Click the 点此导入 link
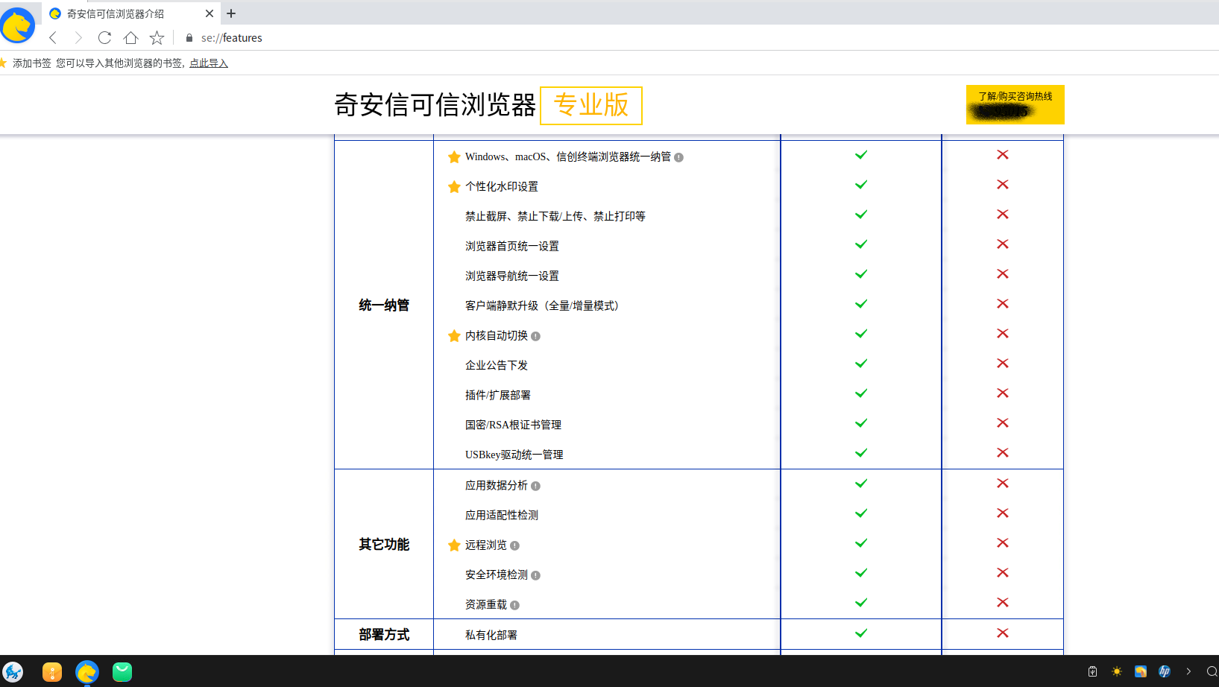Image resolution: width=1219 pixels, height=687 pixels. [209, 63]
